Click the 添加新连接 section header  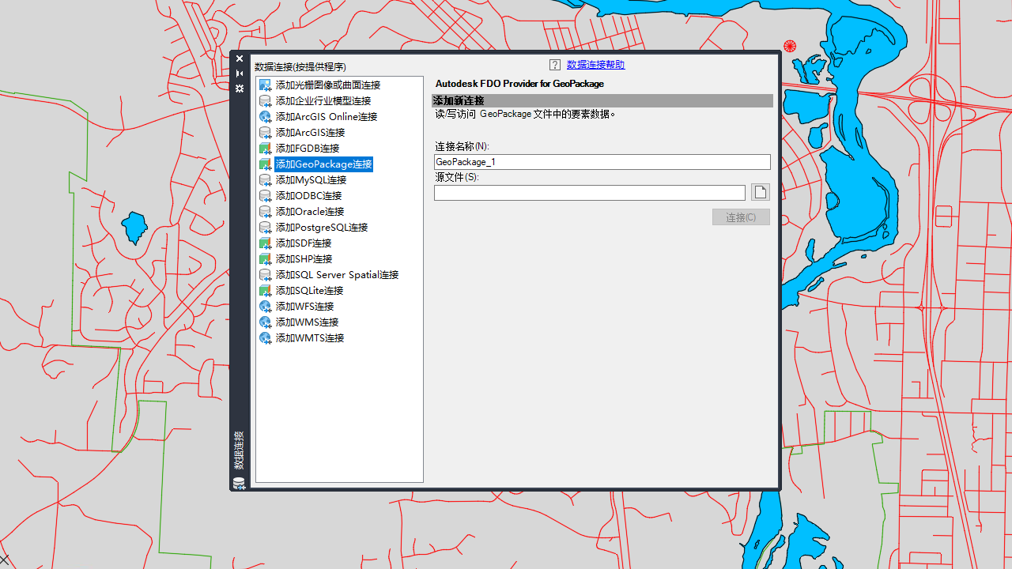tap(602, 100)
